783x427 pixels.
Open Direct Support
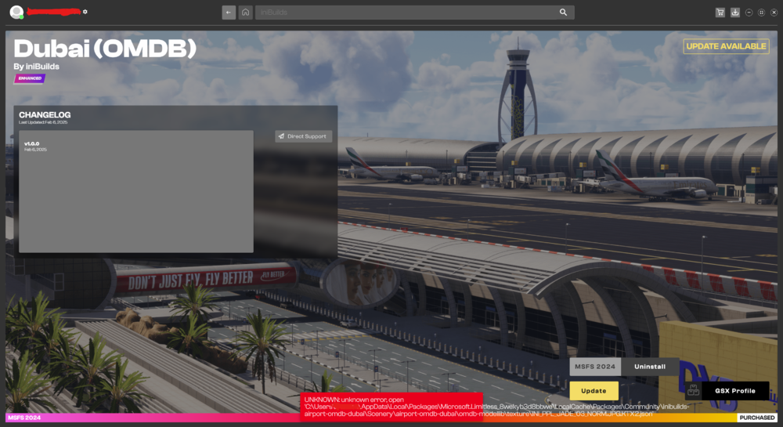coord(303,136)
